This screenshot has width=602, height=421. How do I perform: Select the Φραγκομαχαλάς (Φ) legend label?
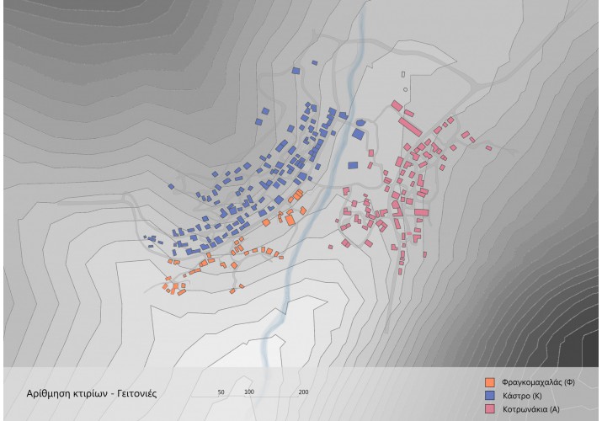click(x=538, y=382)
